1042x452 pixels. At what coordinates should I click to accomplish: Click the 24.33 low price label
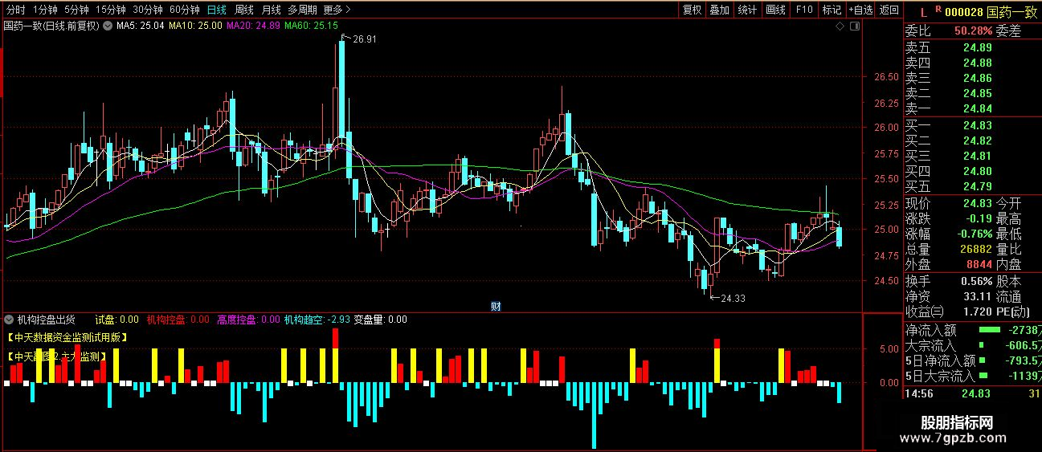pyautogui.click(x=732, y=298)
